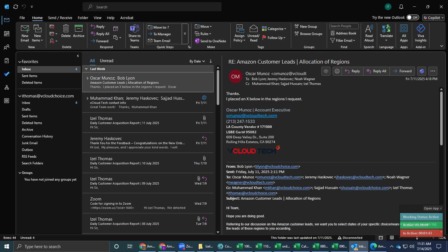448x252 pixels.
Task: Click Forward button in reading pane
Action: [402, 71]
